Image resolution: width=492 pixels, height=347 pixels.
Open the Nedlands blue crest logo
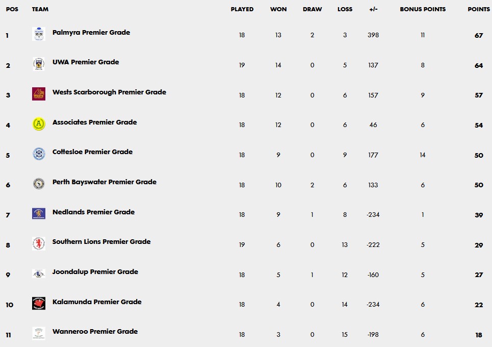39,213
